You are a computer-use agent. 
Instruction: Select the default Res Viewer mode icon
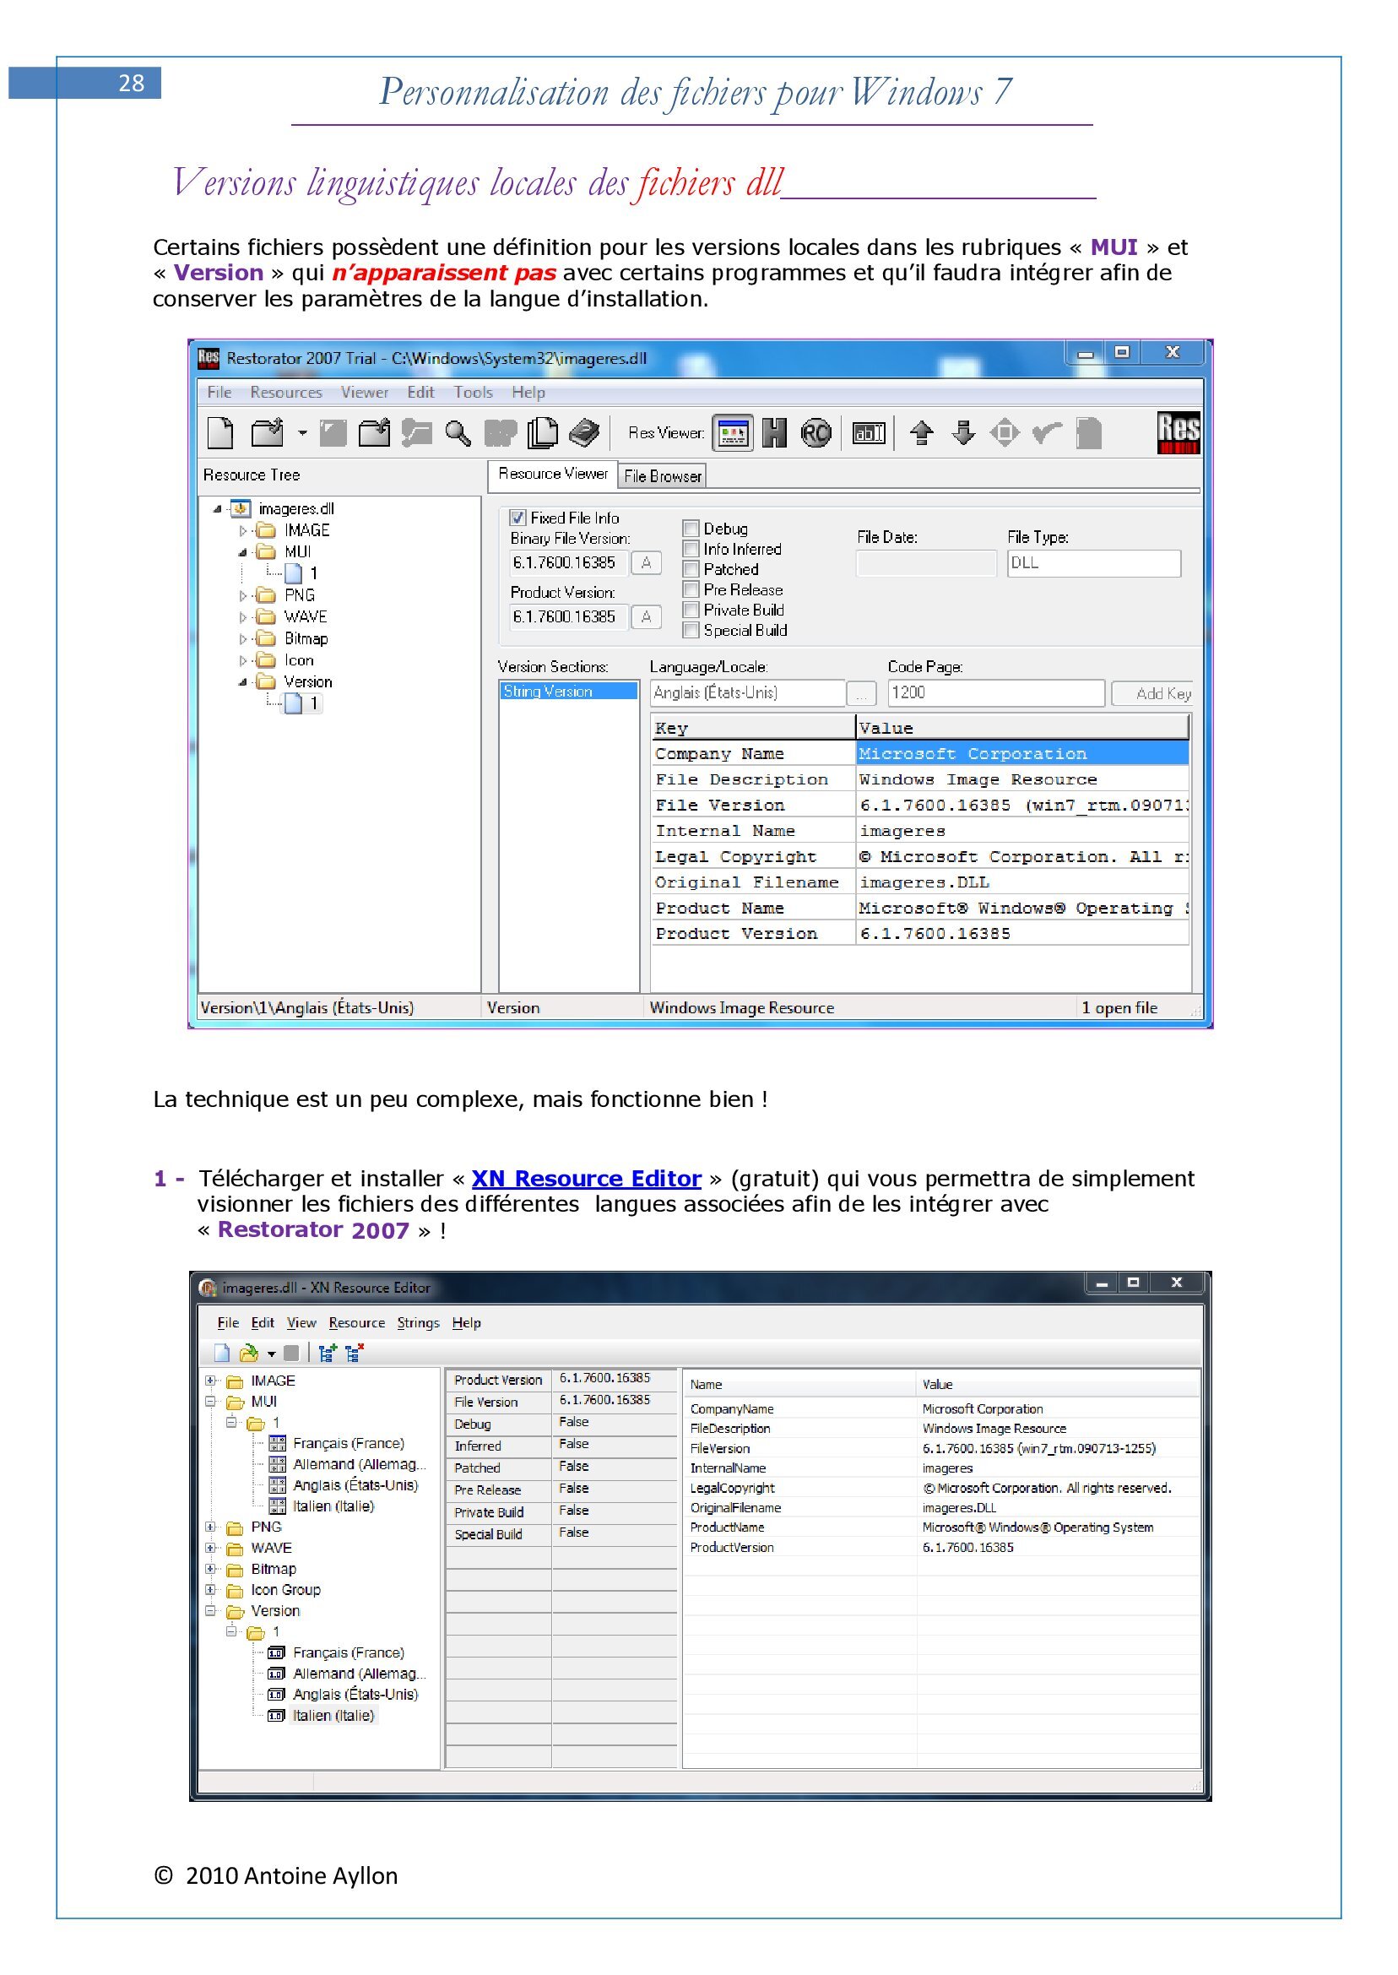pyautogui.click(x=733, y=433)
